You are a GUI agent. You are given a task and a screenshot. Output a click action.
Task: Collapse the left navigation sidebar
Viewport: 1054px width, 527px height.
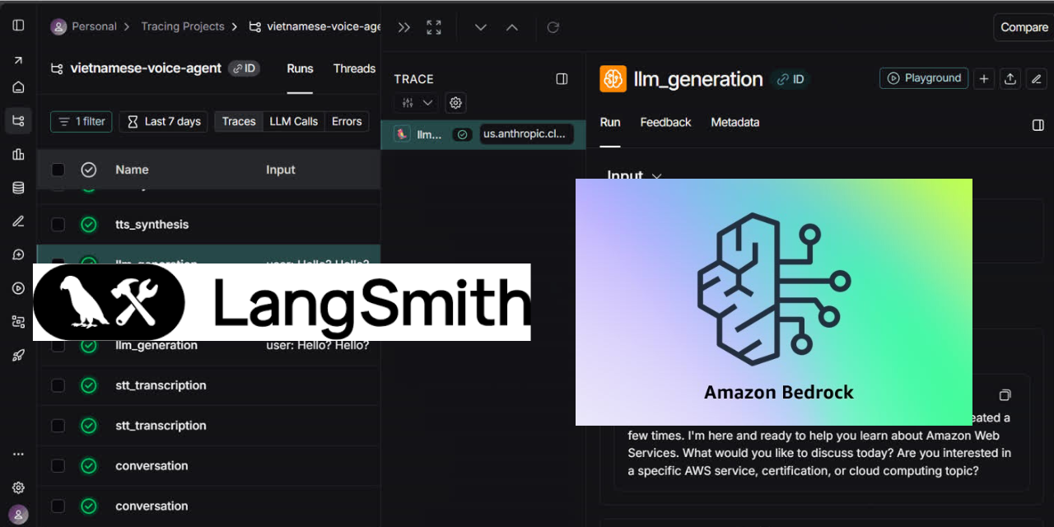(x=18, y=26)
